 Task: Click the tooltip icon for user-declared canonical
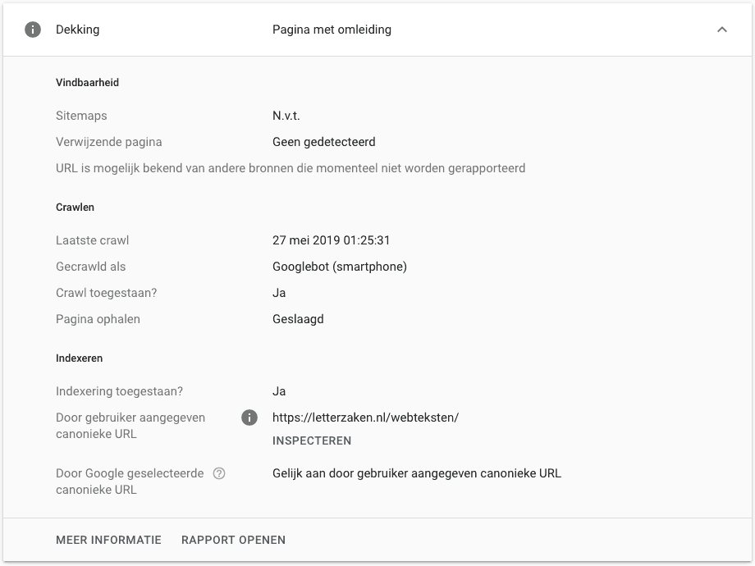(250, 418)
